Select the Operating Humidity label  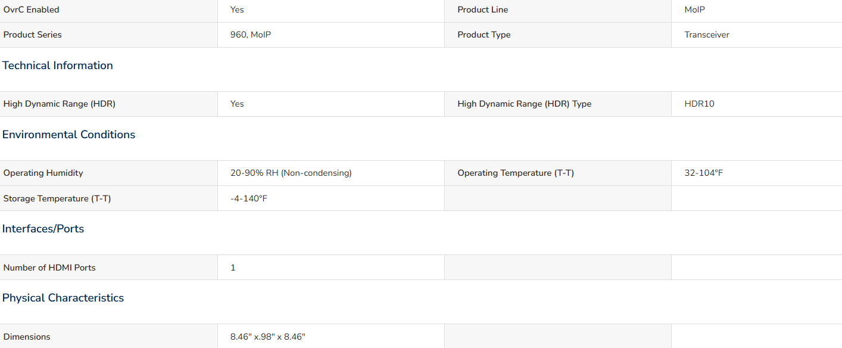(x=43, y=173)
